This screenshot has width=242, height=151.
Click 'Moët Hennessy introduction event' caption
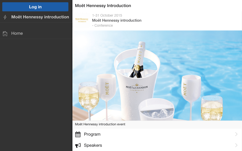100,124
